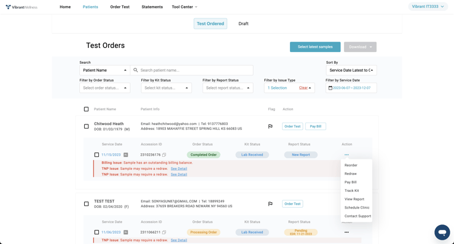Open See Detail link for TEST TEST order
The image size is (454, 244).
[x=179, y=240]
